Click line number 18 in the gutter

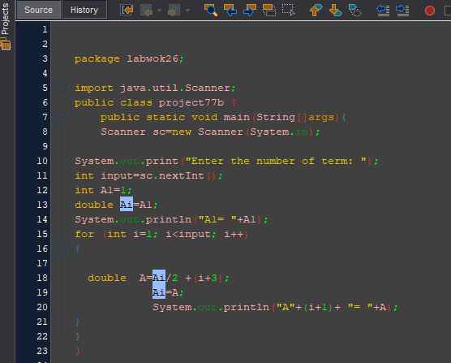42,278
